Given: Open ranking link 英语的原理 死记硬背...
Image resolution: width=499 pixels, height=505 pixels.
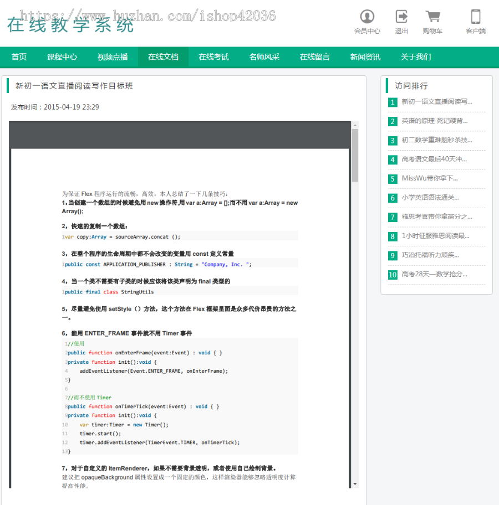Looking at the screenshot, I should 435,121.
